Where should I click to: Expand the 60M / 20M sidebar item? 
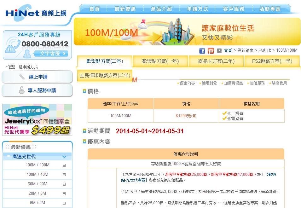point(64,184)
